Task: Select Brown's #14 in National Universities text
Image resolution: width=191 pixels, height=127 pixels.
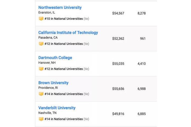Action: click(x=64, y=94)
